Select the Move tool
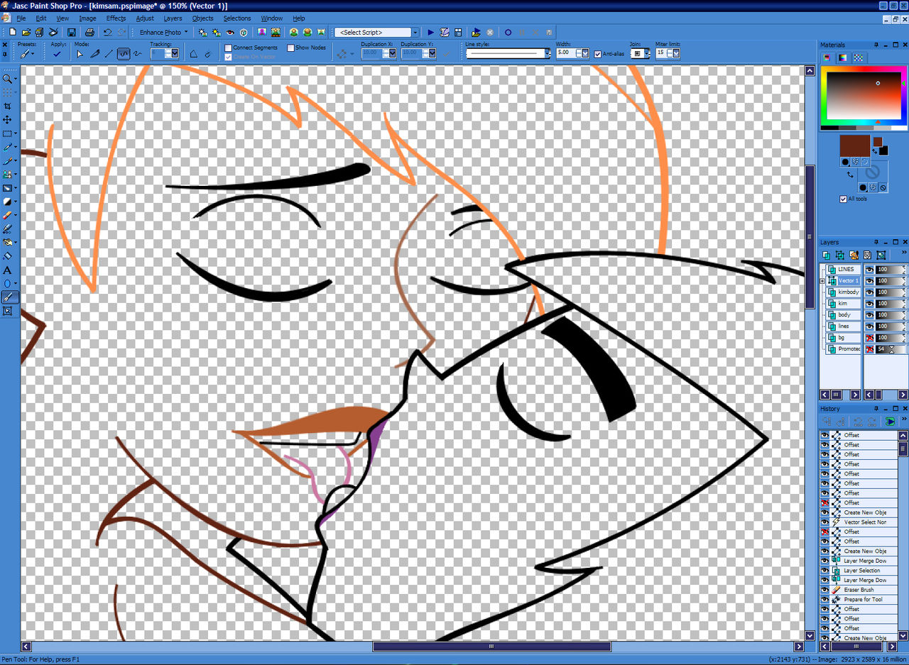909x665 pixels. pos(8,120)
